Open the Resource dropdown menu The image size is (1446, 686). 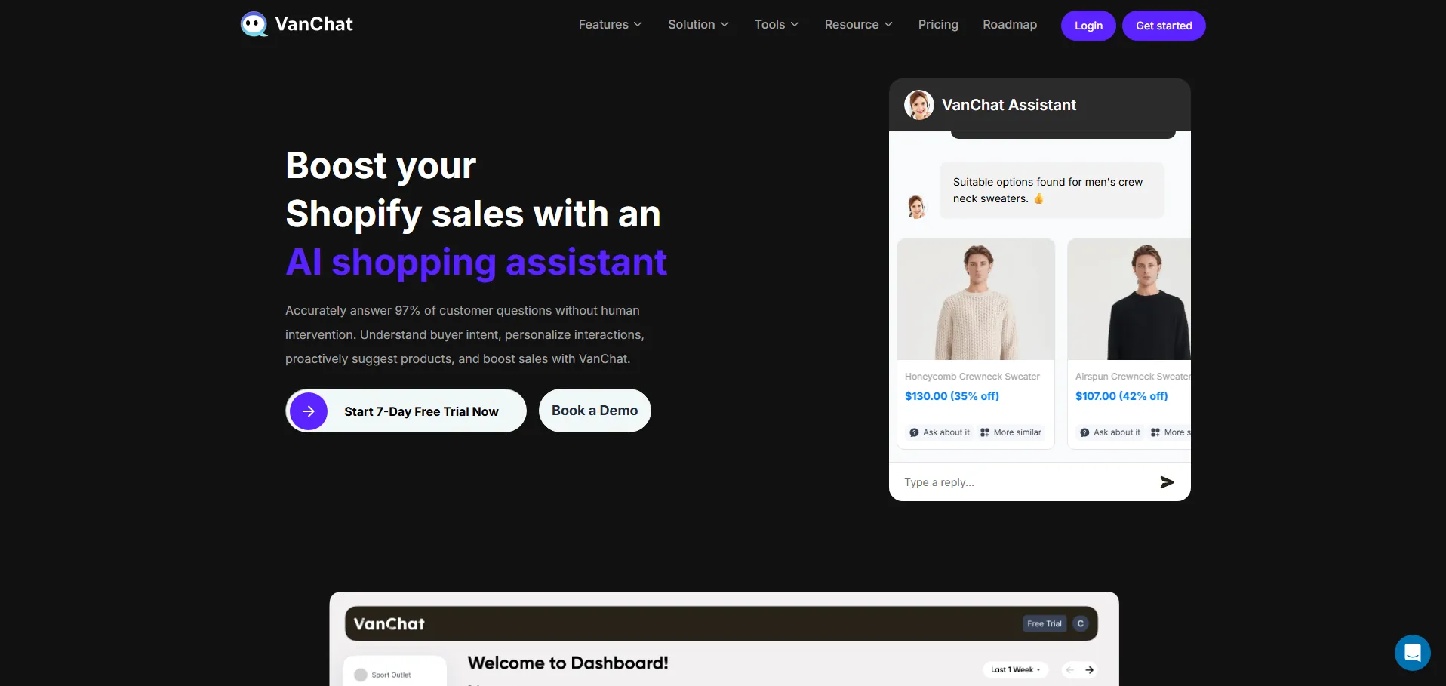(858, 25)
